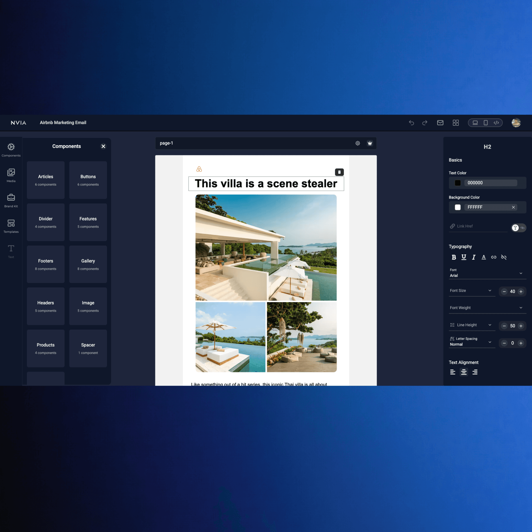Click the crown premium icon on page-1

[370, 143]
